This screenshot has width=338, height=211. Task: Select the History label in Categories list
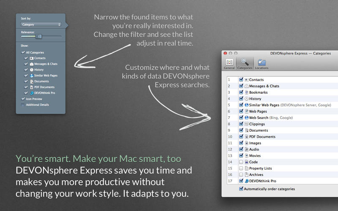(255, 99)
